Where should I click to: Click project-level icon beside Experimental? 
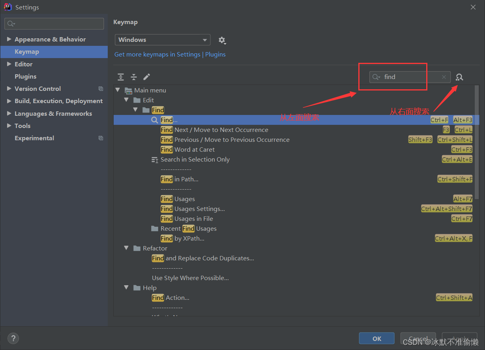click(101, 138)
